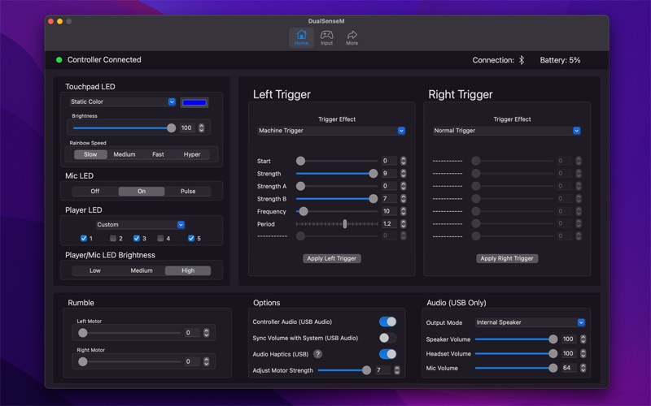The height and width of the screenshot is (406, 651).
Task: Click the Mic Volume value field
Action: (569, 368)
